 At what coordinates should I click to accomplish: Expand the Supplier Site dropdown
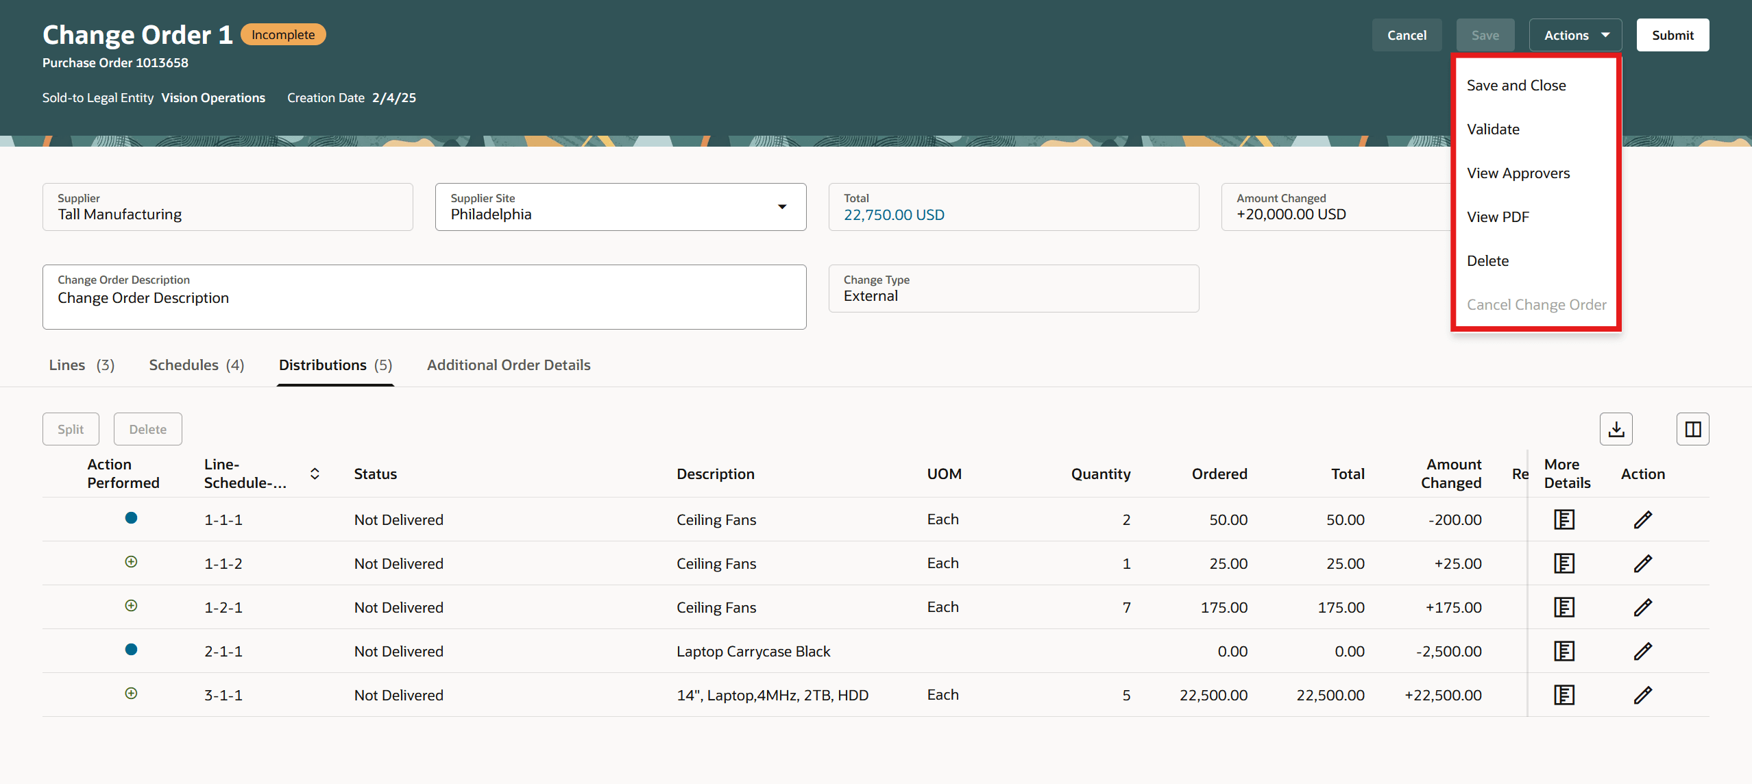click(781, 207)
